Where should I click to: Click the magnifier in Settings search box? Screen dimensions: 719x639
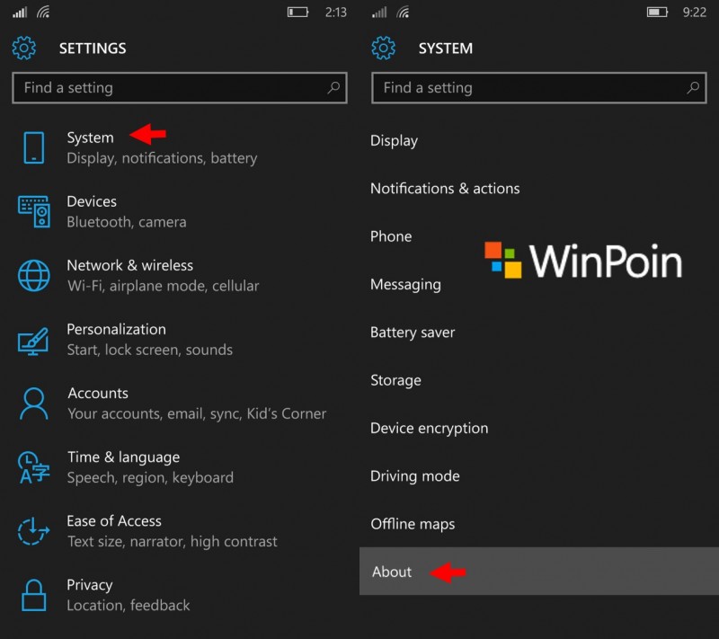pos(333,87)
